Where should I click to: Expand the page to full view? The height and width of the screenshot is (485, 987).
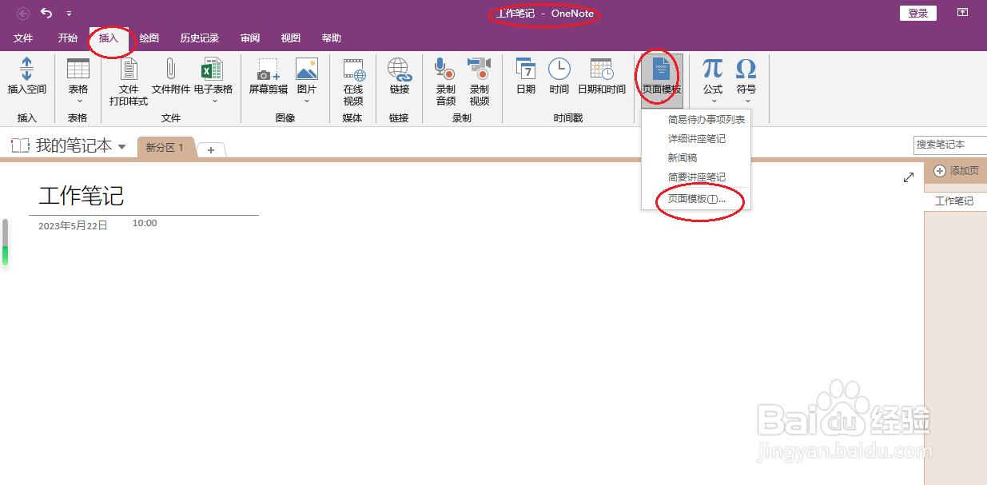(x=909, y=177)
